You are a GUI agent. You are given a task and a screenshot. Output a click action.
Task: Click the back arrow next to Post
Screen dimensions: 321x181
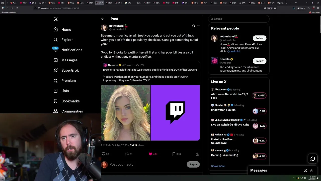coord(103,19)
